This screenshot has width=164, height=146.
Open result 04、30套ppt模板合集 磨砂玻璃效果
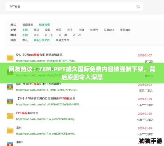[x=39, y=55]
